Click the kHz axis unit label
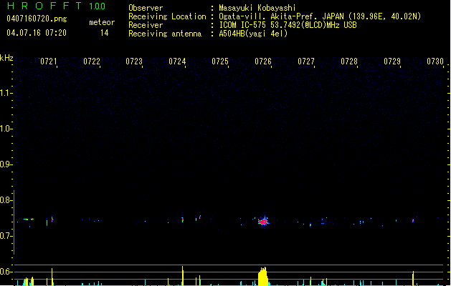The width and height of the screenshot is (451, 286). pos(6,58)
